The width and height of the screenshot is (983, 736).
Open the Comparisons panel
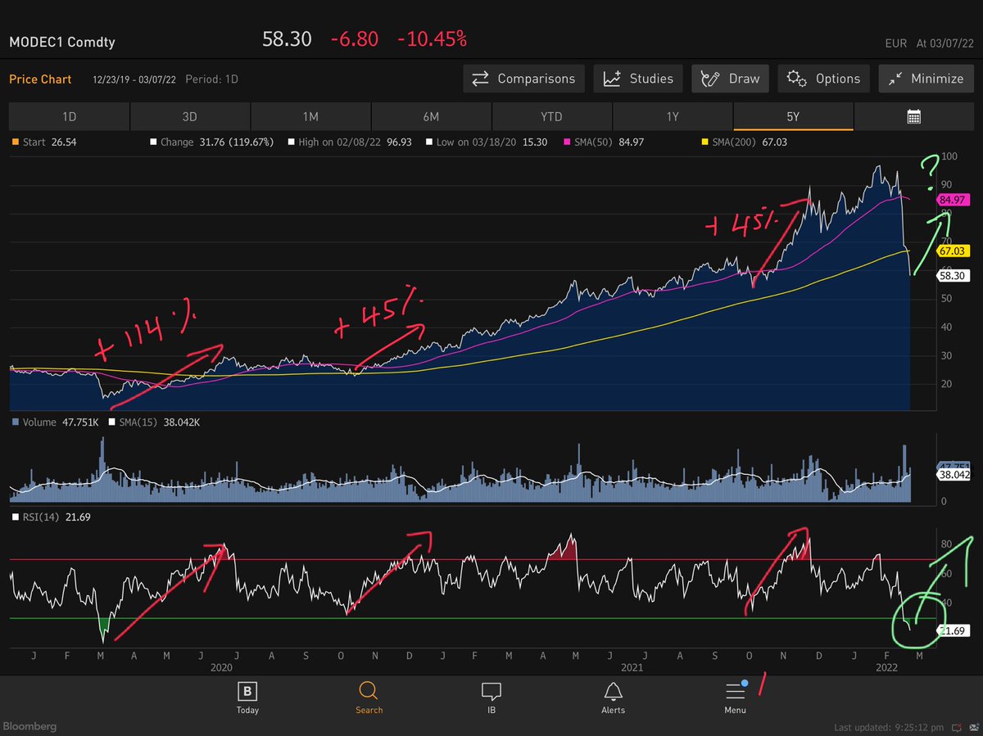[x=524, y=79]
